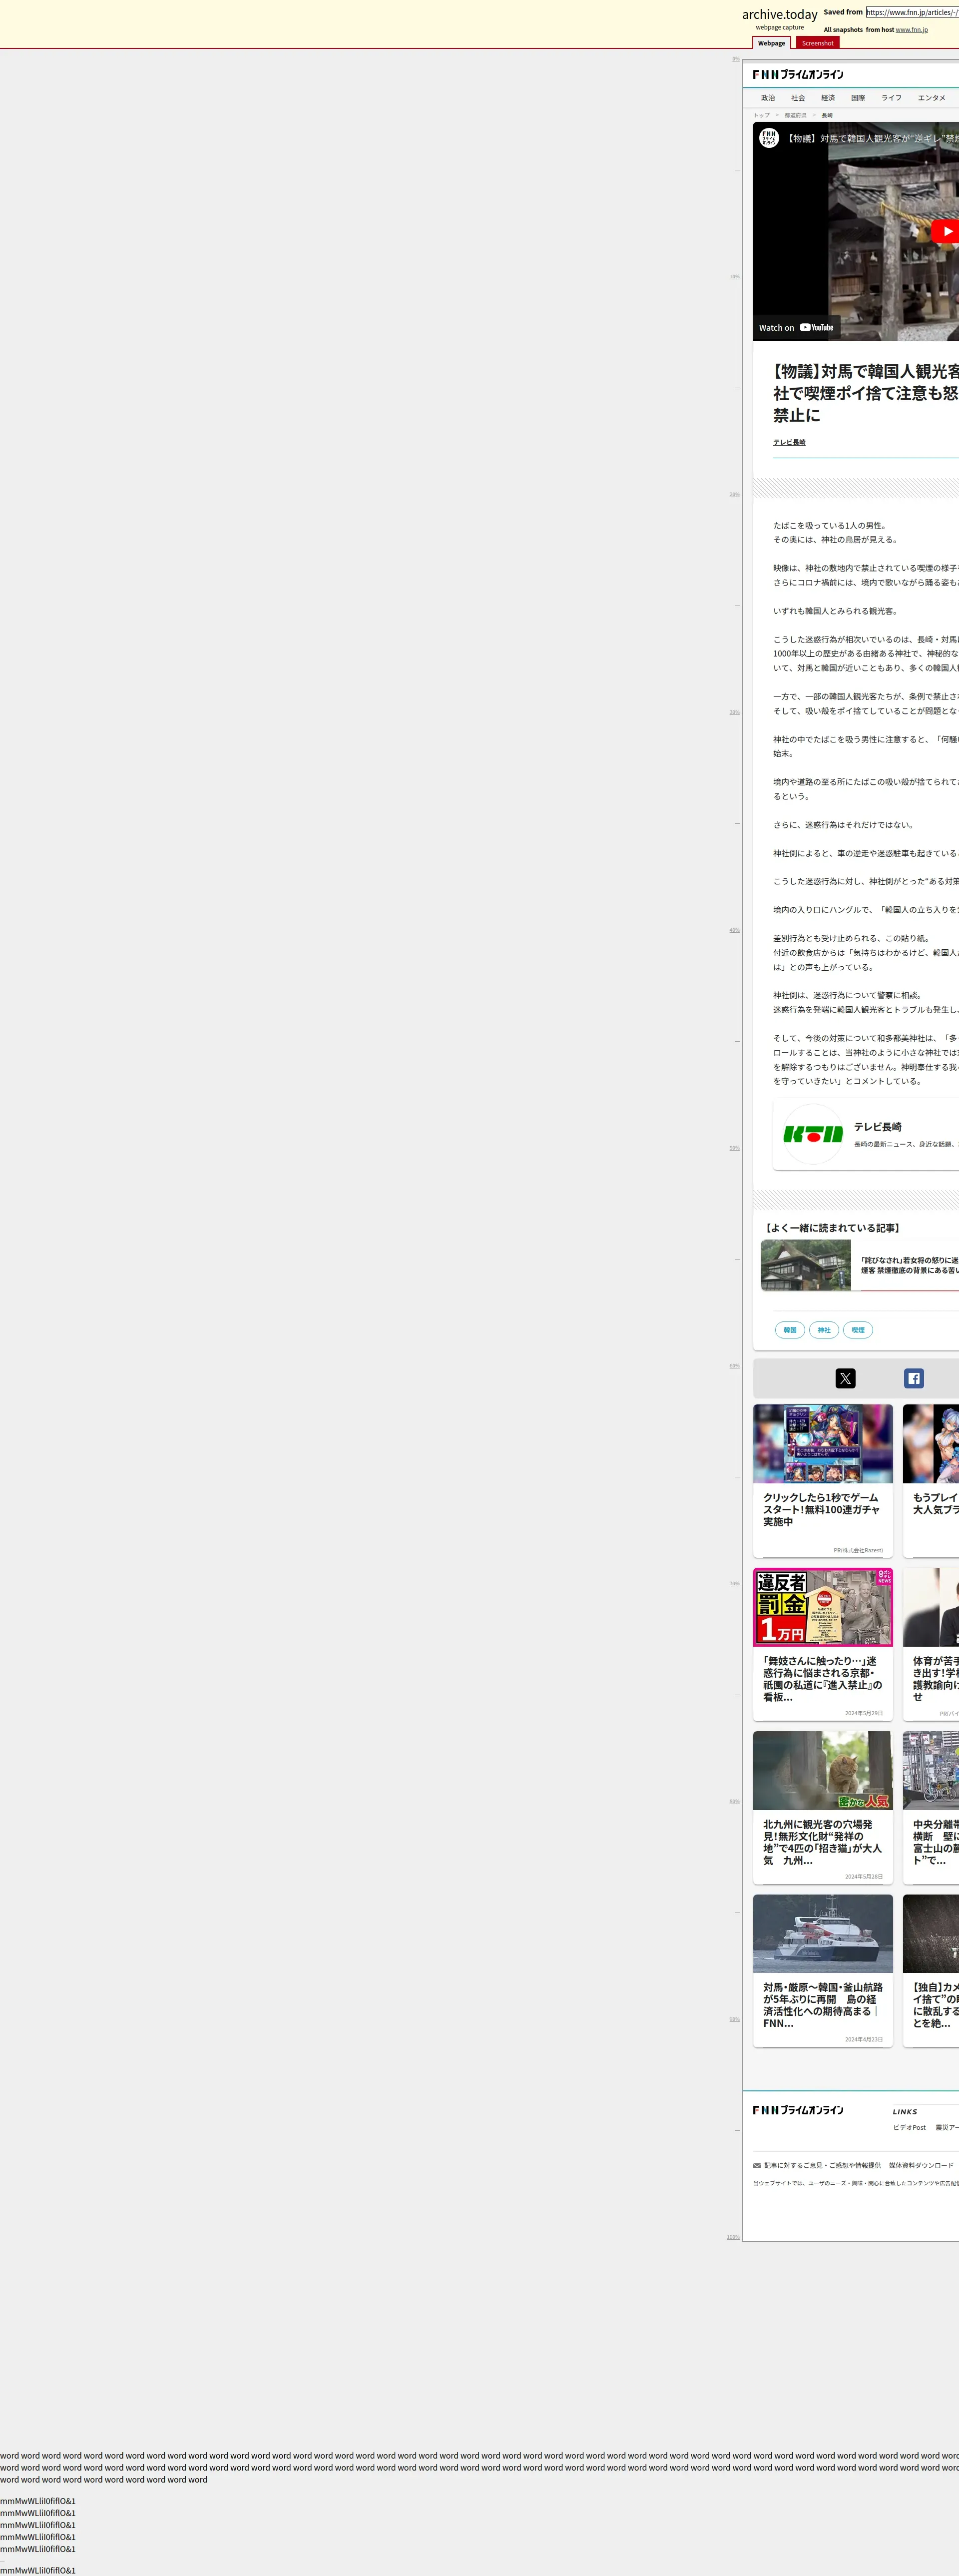The height and width of the screenshot is (2576, 959).
Task: Open the 社会 navigation menu item
Action: [x=798, y=98]
